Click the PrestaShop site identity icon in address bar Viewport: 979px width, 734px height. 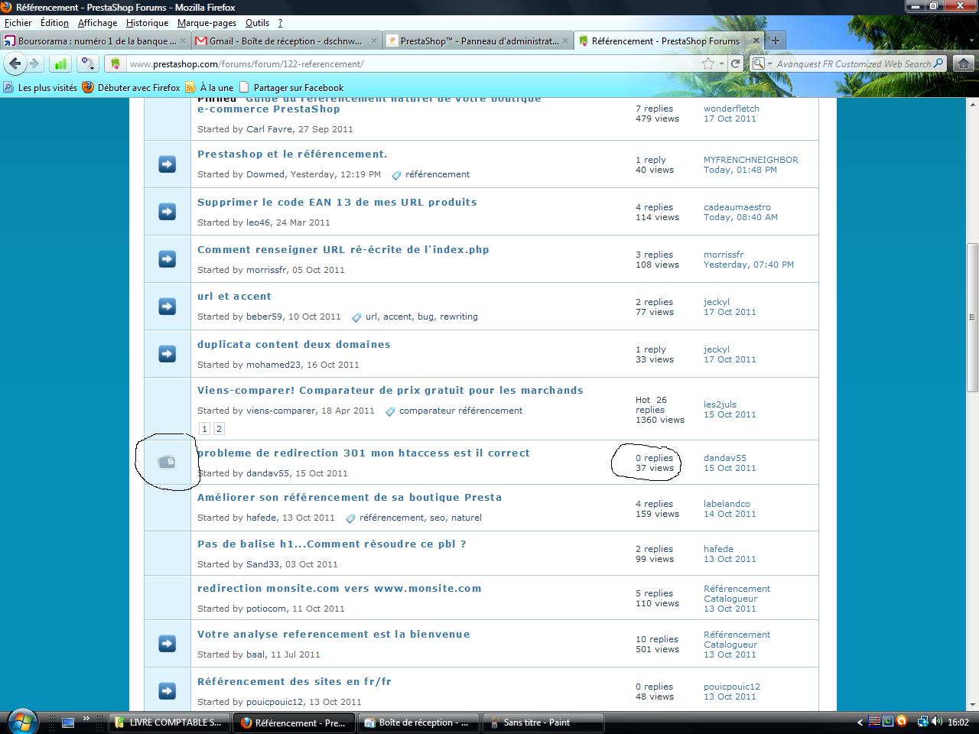click(x=115, y=63)
